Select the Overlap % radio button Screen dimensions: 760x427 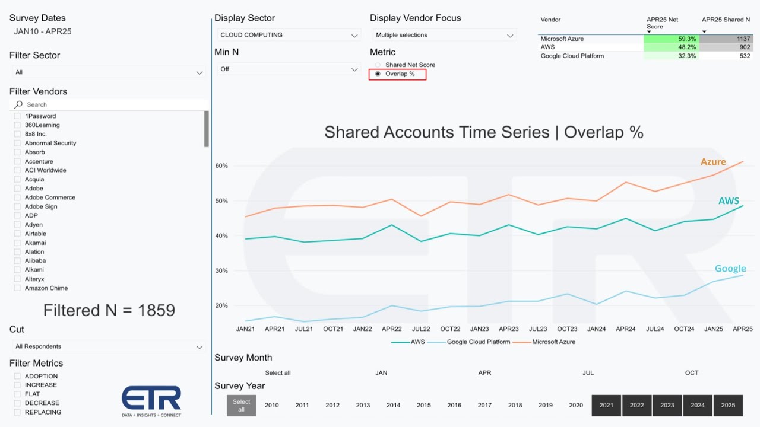click(x=378, y=74)
